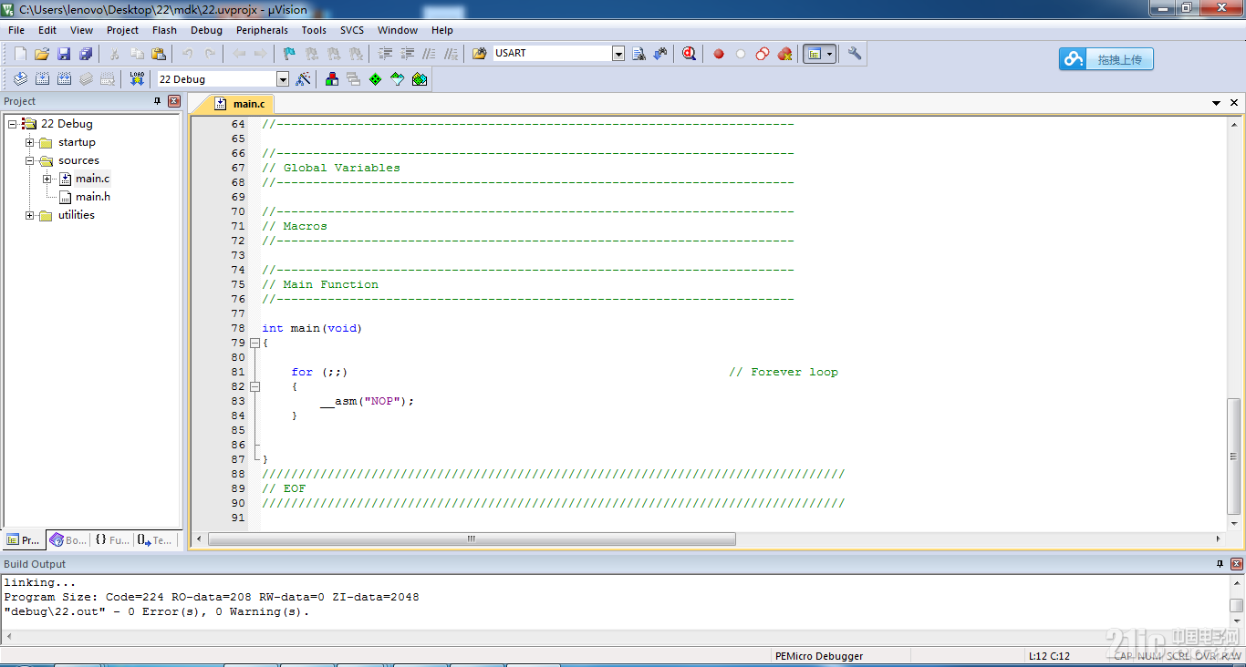This screenshot has width=1246, height=667.
Task: Close the main.c editor tab with X
Action: [x=1235, y=104]
